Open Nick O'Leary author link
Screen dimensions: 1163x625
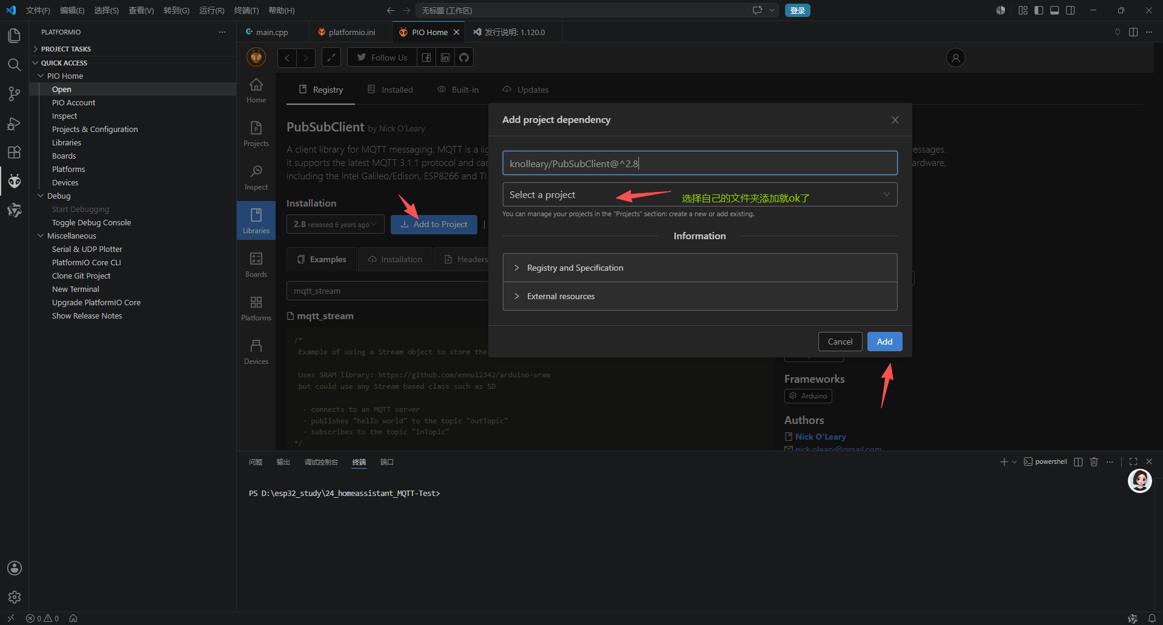pos(820,437)
